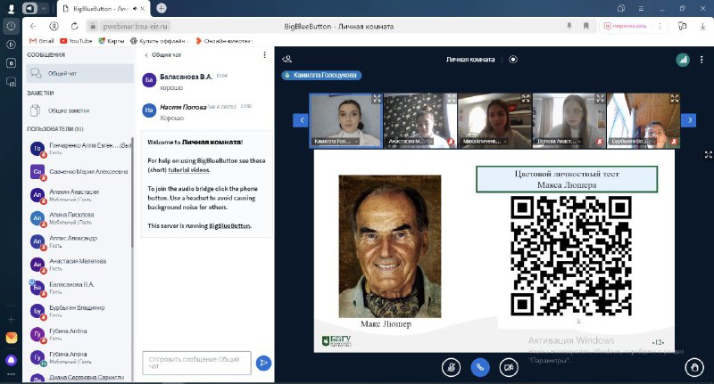Fullscreen Попова Анастасия webcam tile

coord(600,98)
